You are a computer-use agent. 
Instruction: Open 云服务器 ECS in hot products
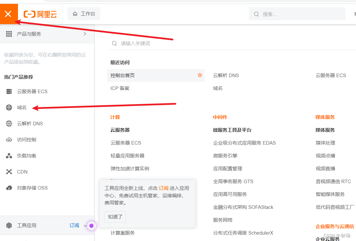pyautogui.click(x=32, y=92)
